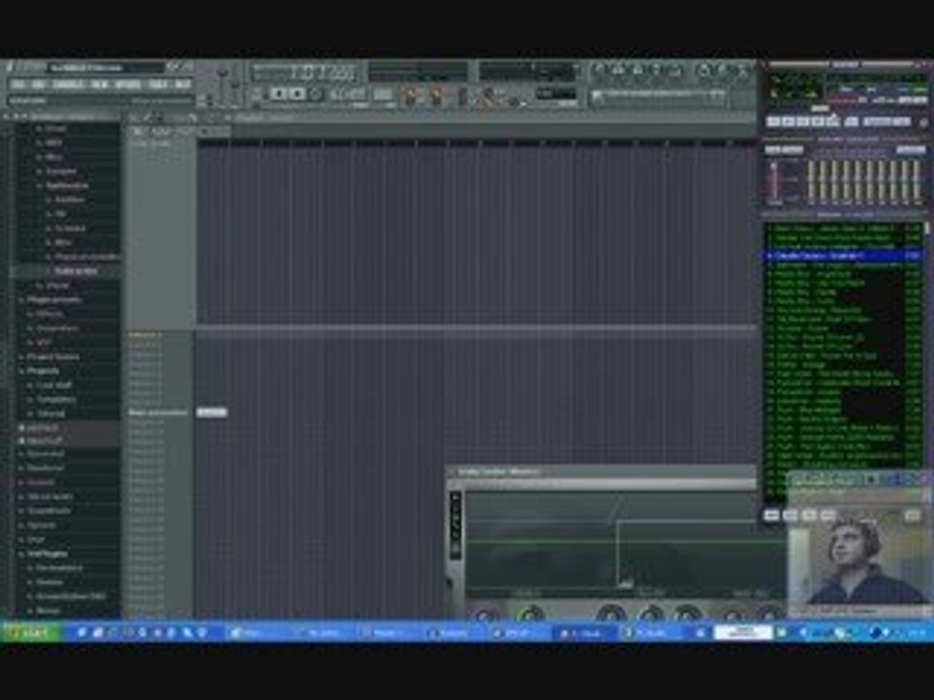
Task: Adjust the last Winamp equalizer band slider
Action: [x=917, y=182]
